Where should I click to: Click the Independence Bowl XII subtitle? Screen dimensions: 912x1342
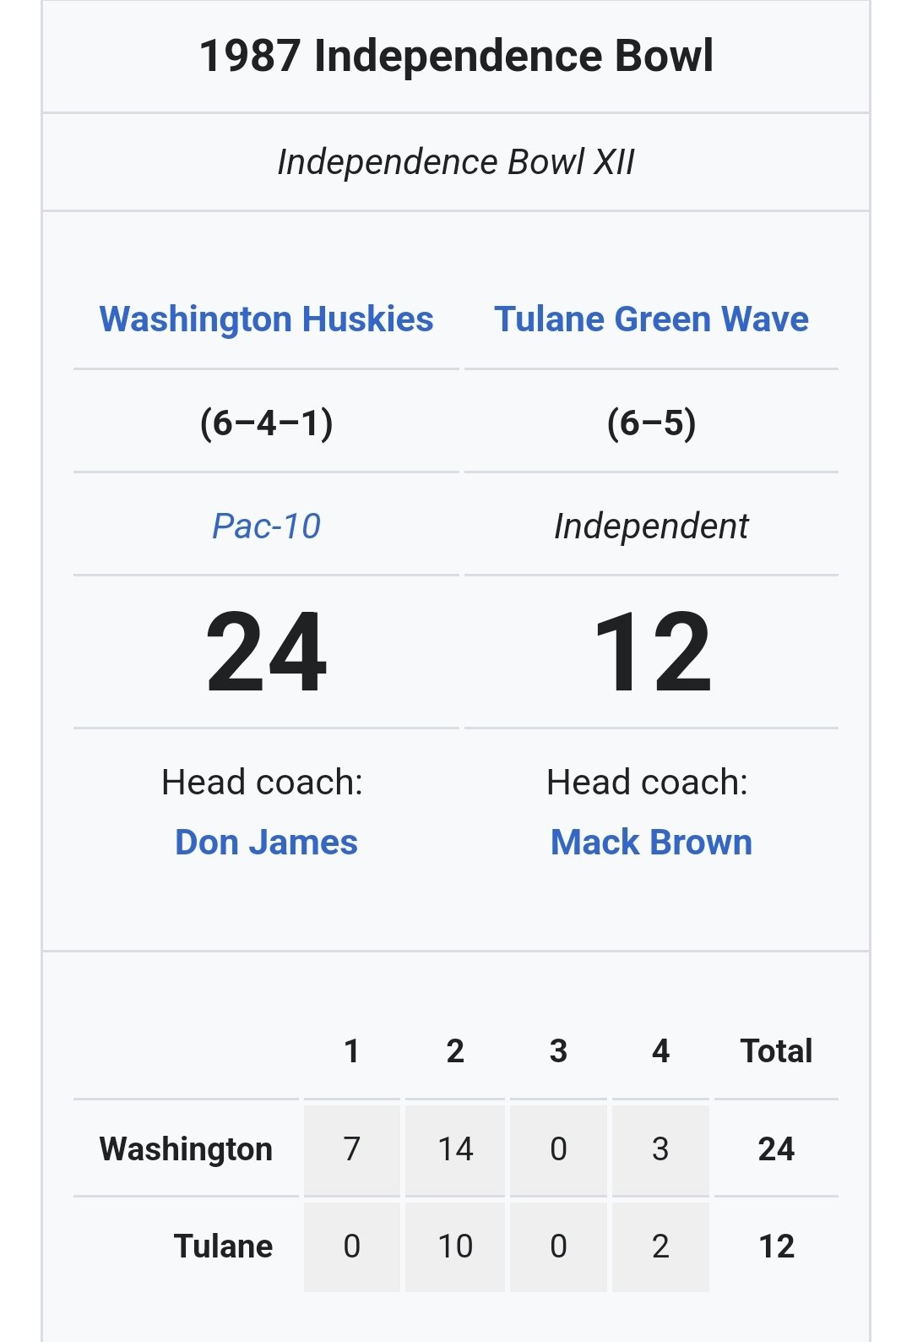[x=456, y=161]
